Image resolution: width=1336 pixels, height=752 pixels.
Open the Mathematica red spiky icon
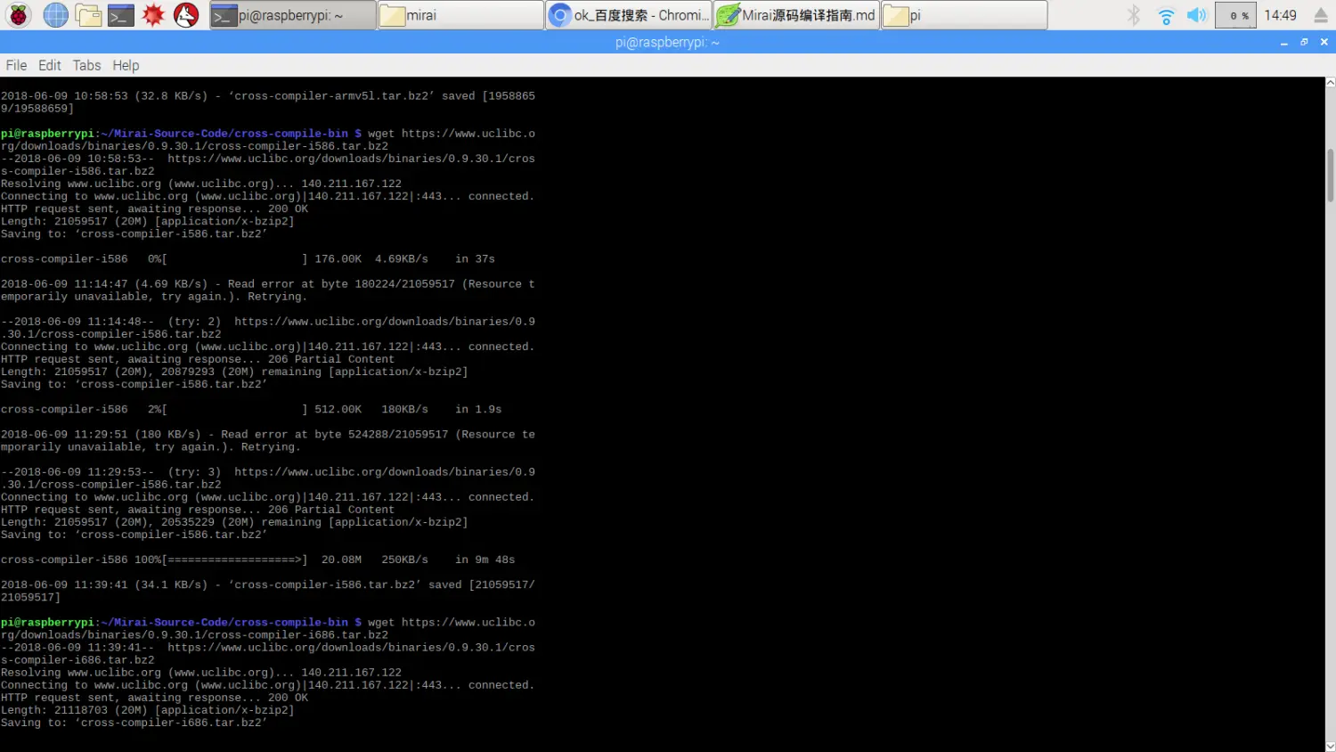click(153, 15)
